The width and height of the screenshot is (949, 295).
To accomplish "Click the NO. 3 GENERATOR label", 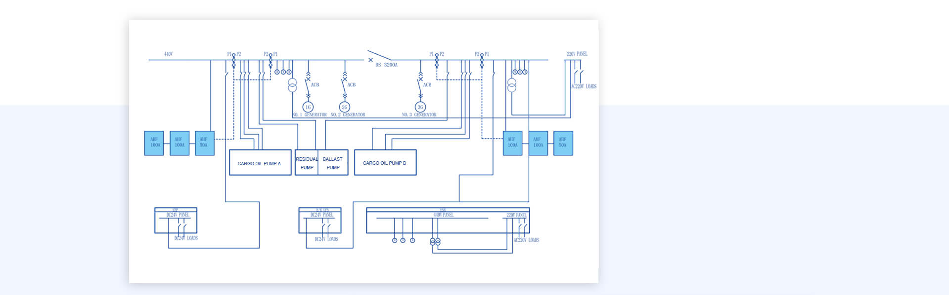I will point(419,114).
